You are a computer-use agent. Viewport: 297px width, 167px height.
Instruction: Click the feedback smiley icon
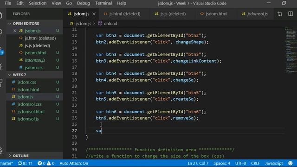pos(291,163)
